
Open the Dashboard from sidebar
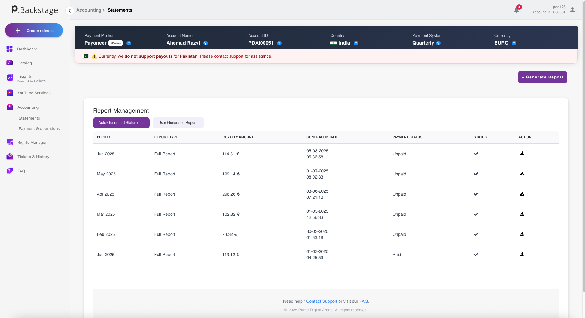[x=27, y=49]
